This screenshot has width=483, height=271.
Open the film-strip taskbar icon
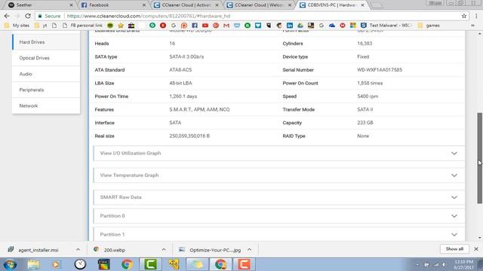[x=104, y=264]
